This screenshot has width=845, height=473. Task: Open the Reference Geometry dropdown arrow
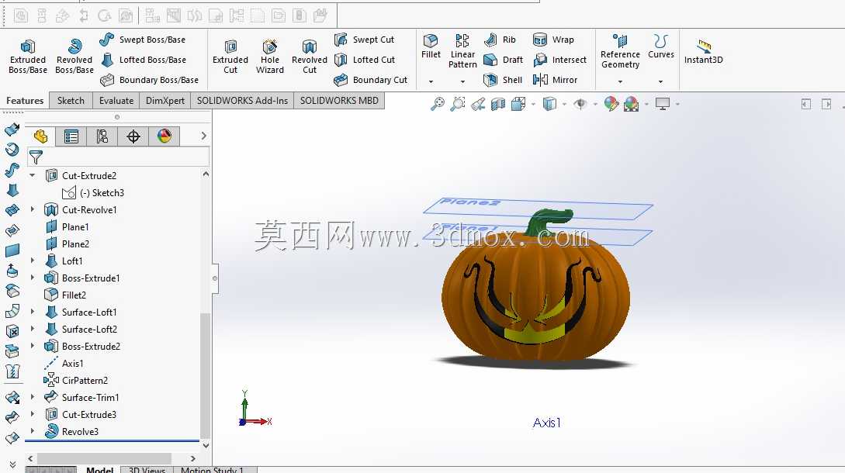point(620,81)
